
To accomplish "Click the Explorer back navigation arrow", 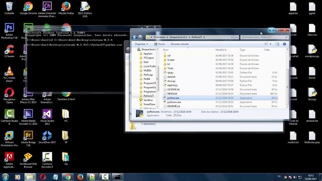I will (134, 37).
